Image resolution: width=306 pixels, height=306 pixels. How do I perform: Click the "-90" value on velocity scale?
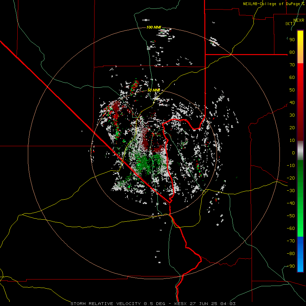click(x=291, y=266)
